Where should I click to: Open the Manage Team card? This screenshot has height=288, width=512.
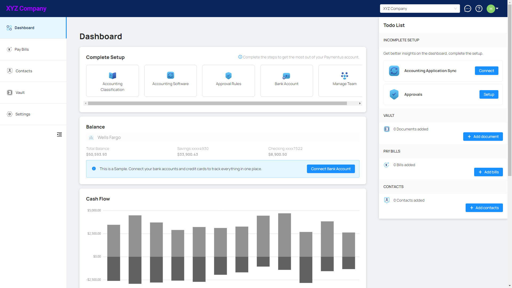[344, 81]
